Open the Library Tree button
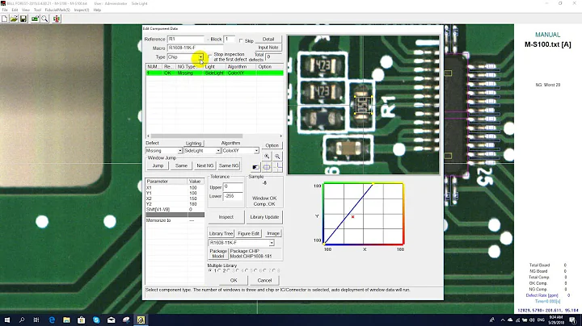The height and width of the screenshot is (326, 582). pyautogui.click(x=221, y=233)
